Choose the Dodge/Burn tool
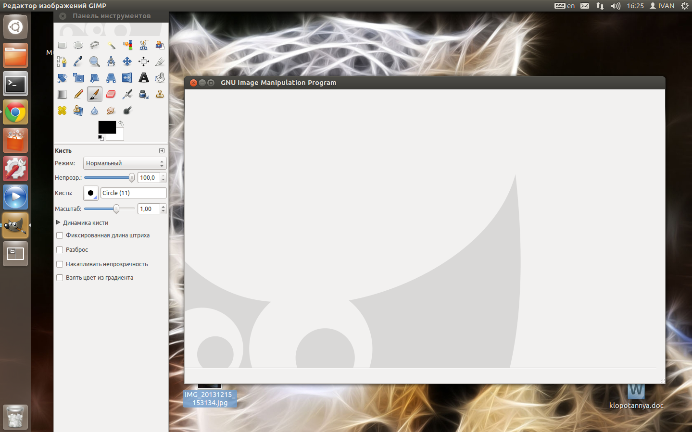692x432 pixels. 127,111
